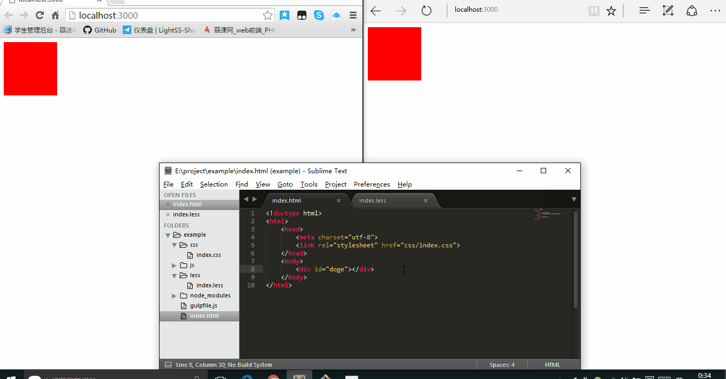Image resolution: width=726 pixels, height=379 pixels.
Task: Close index.html in the Open Files list
Action: 168,204
